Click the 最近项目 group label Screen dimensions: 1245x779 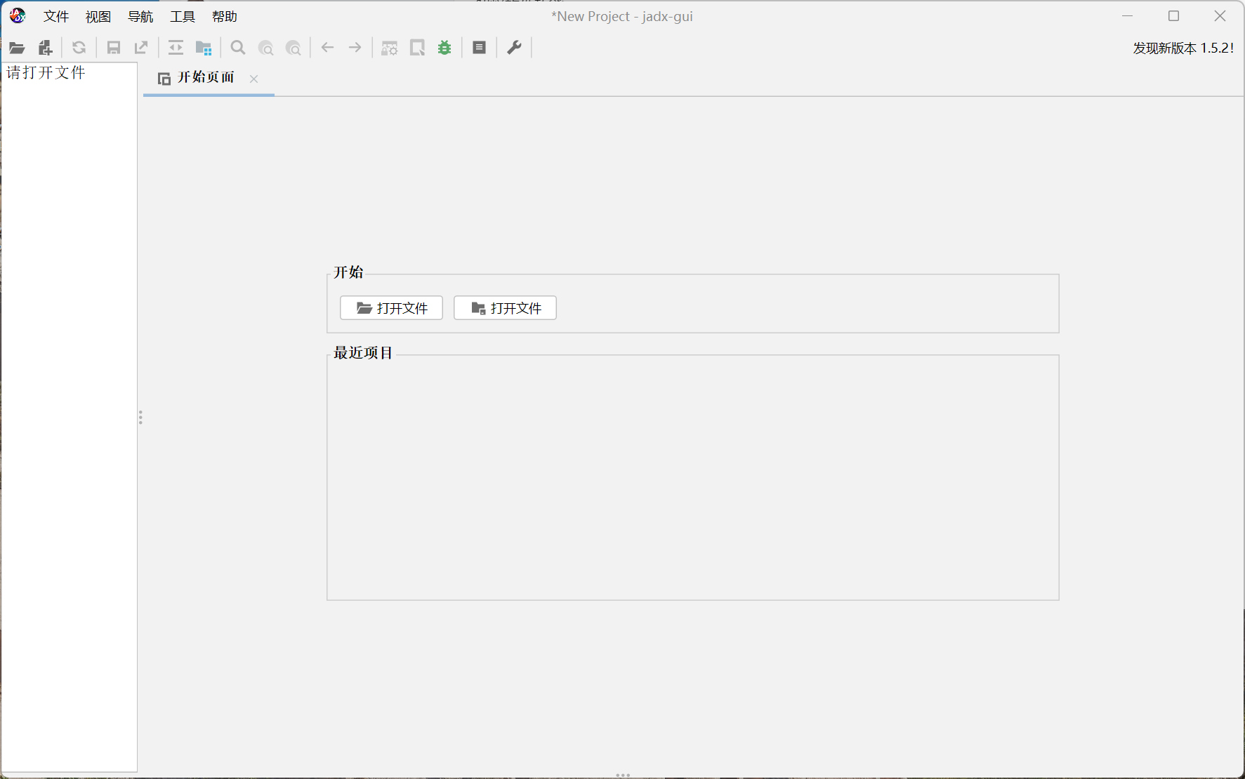362,353
